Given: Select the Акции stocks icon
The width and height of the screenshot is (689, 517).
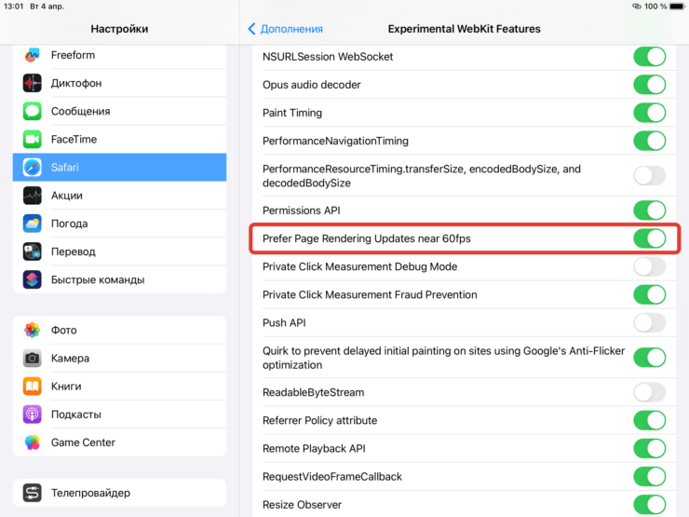Looking at the screenshot, I should 33,196.
